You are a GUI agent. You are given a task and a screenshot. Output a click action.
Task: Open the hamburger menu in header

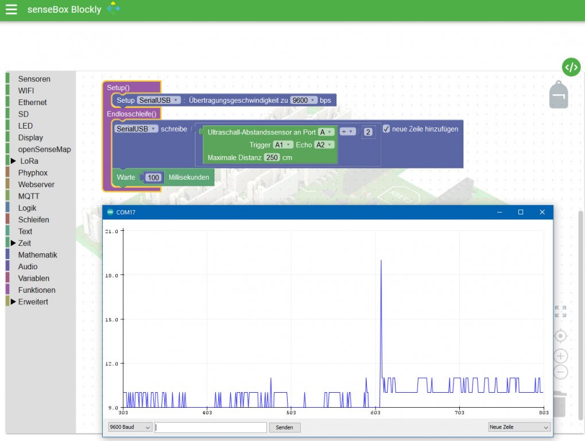(x=11, y=10)
